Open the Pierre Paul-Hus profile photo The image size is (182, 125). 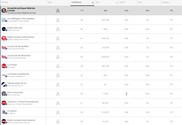4,94
